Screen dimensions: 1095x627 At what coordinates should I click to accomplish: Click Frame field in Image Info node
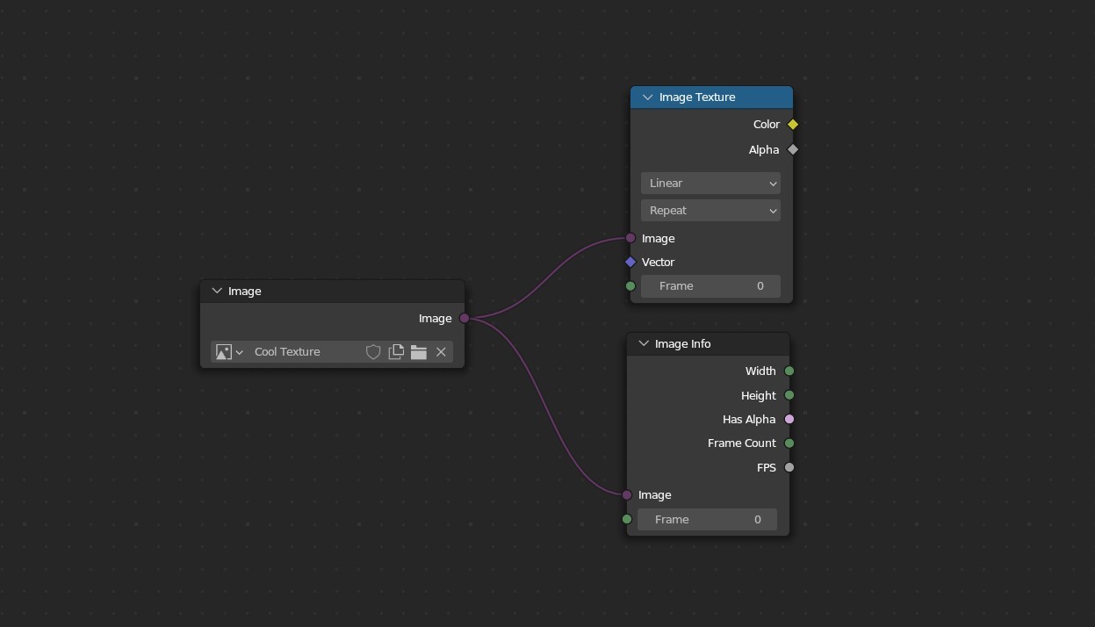point(707,520)
